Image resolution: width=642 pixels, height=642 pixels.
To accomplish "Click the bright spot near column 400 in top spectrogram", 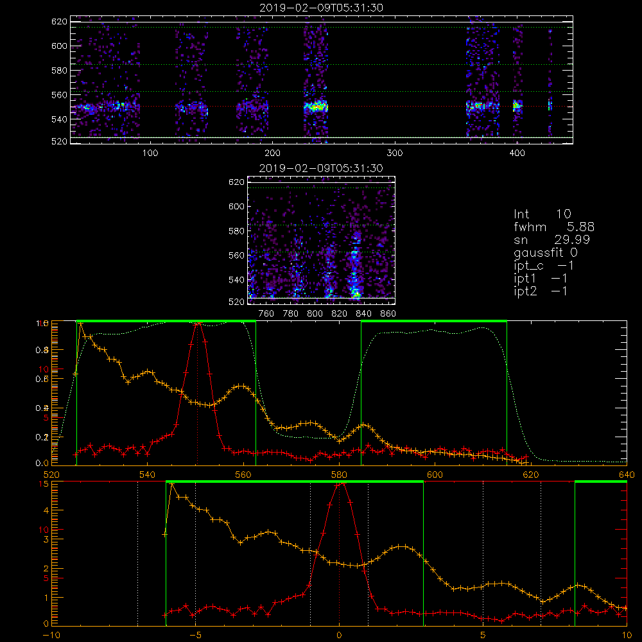I will 517,106.
